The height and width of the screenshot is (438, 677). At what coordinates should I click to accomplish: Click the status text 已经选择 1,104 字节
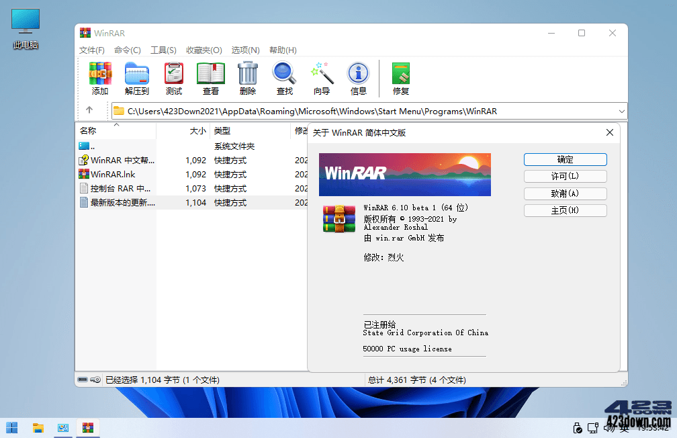pyautogui.click(x=142, y=380)
